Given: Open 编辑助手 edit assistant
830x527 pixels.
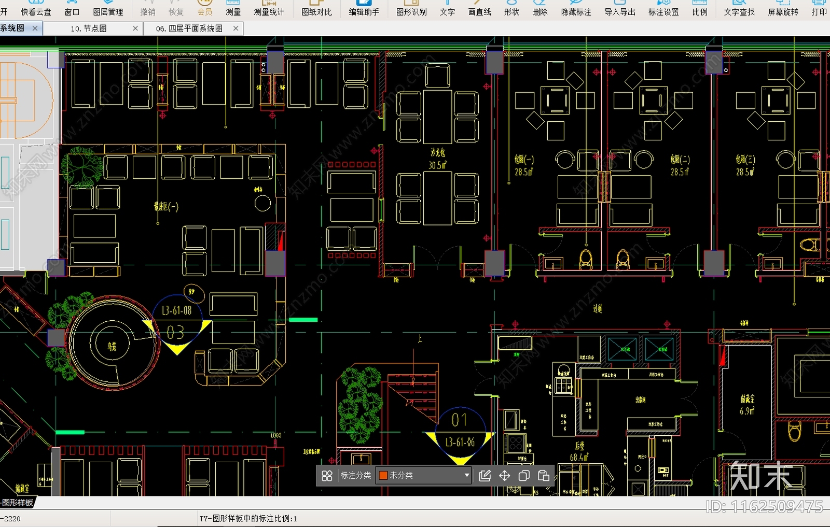Looking at the screenshot, I should pos(364,8).
